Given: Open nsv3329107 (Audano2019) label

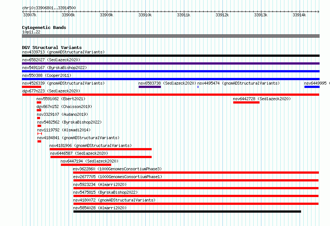Looking at the screenshot, I should pyautogui.click(x=62, y=114).
